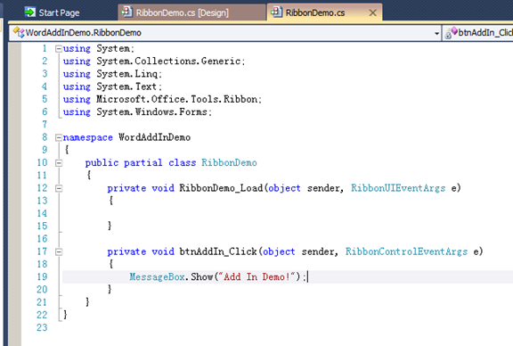Open the btnAddIn_Click member dropdown

478,33
